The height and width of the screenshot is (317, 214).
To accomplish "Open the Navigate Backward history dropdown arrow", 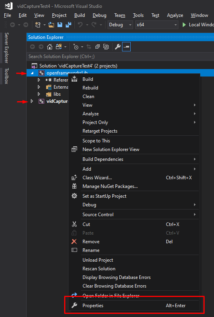I will point(19,25).
